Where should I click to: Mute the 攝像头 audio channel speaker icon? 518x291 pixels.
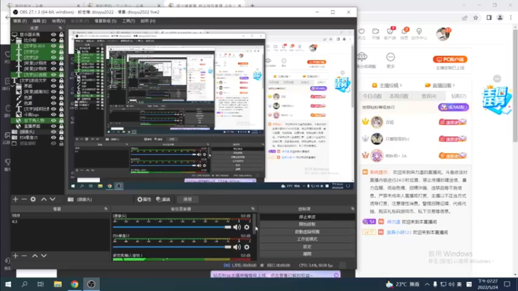pos(237,227)
